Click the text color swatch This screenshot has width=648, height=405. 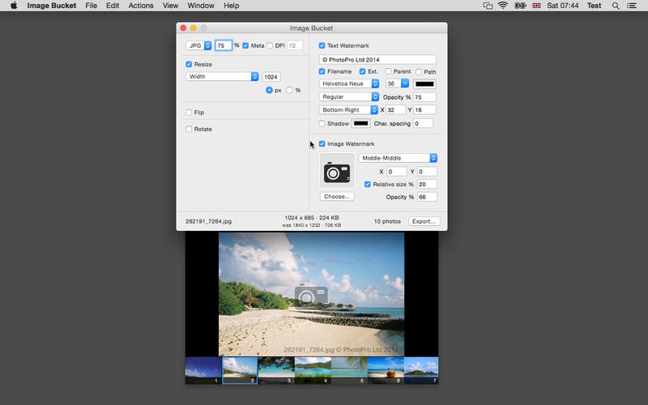click(424, 84)
